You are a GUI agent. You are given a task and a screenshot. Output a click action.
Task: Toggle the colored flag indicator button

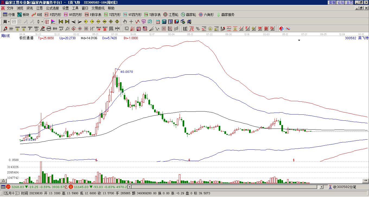53,22
